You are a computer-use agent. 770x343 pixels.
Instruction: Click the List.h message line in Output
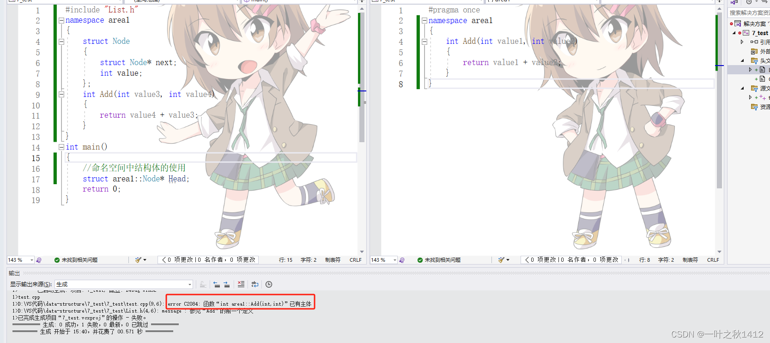pyautogui.click(x=133, y=311)
